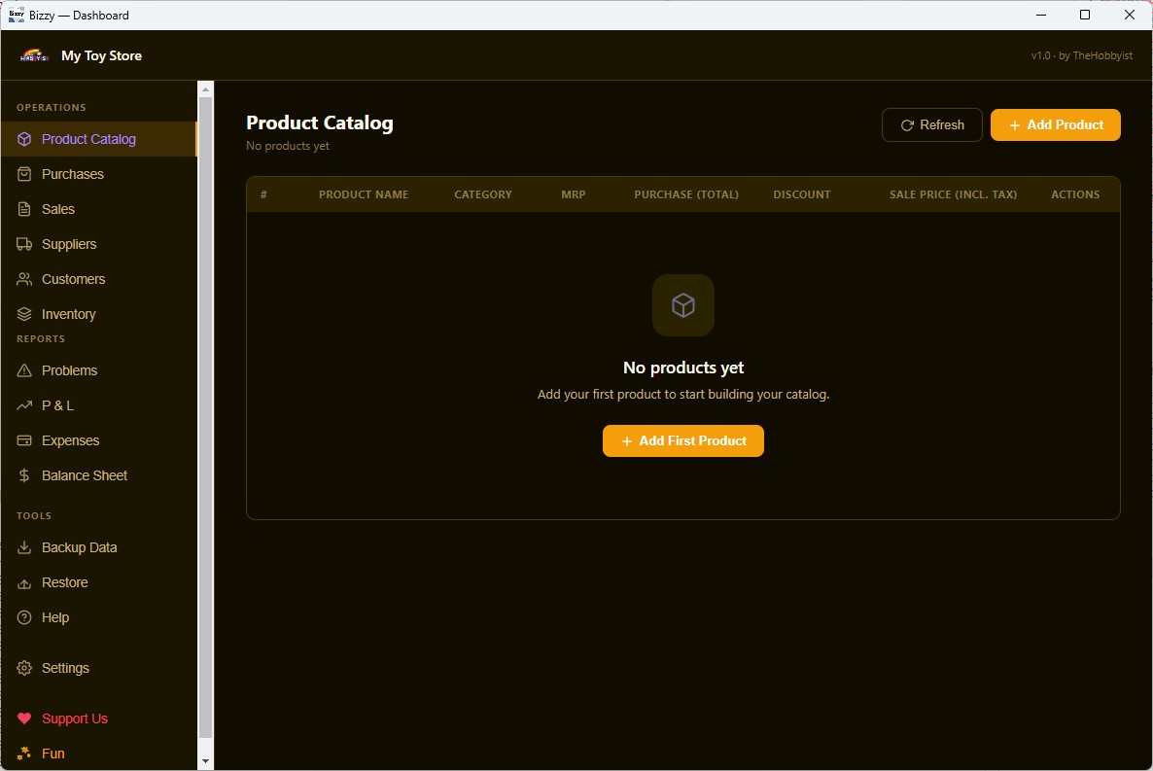
Task: Open the Problems warning triangle icon
Action: (23, 370)
